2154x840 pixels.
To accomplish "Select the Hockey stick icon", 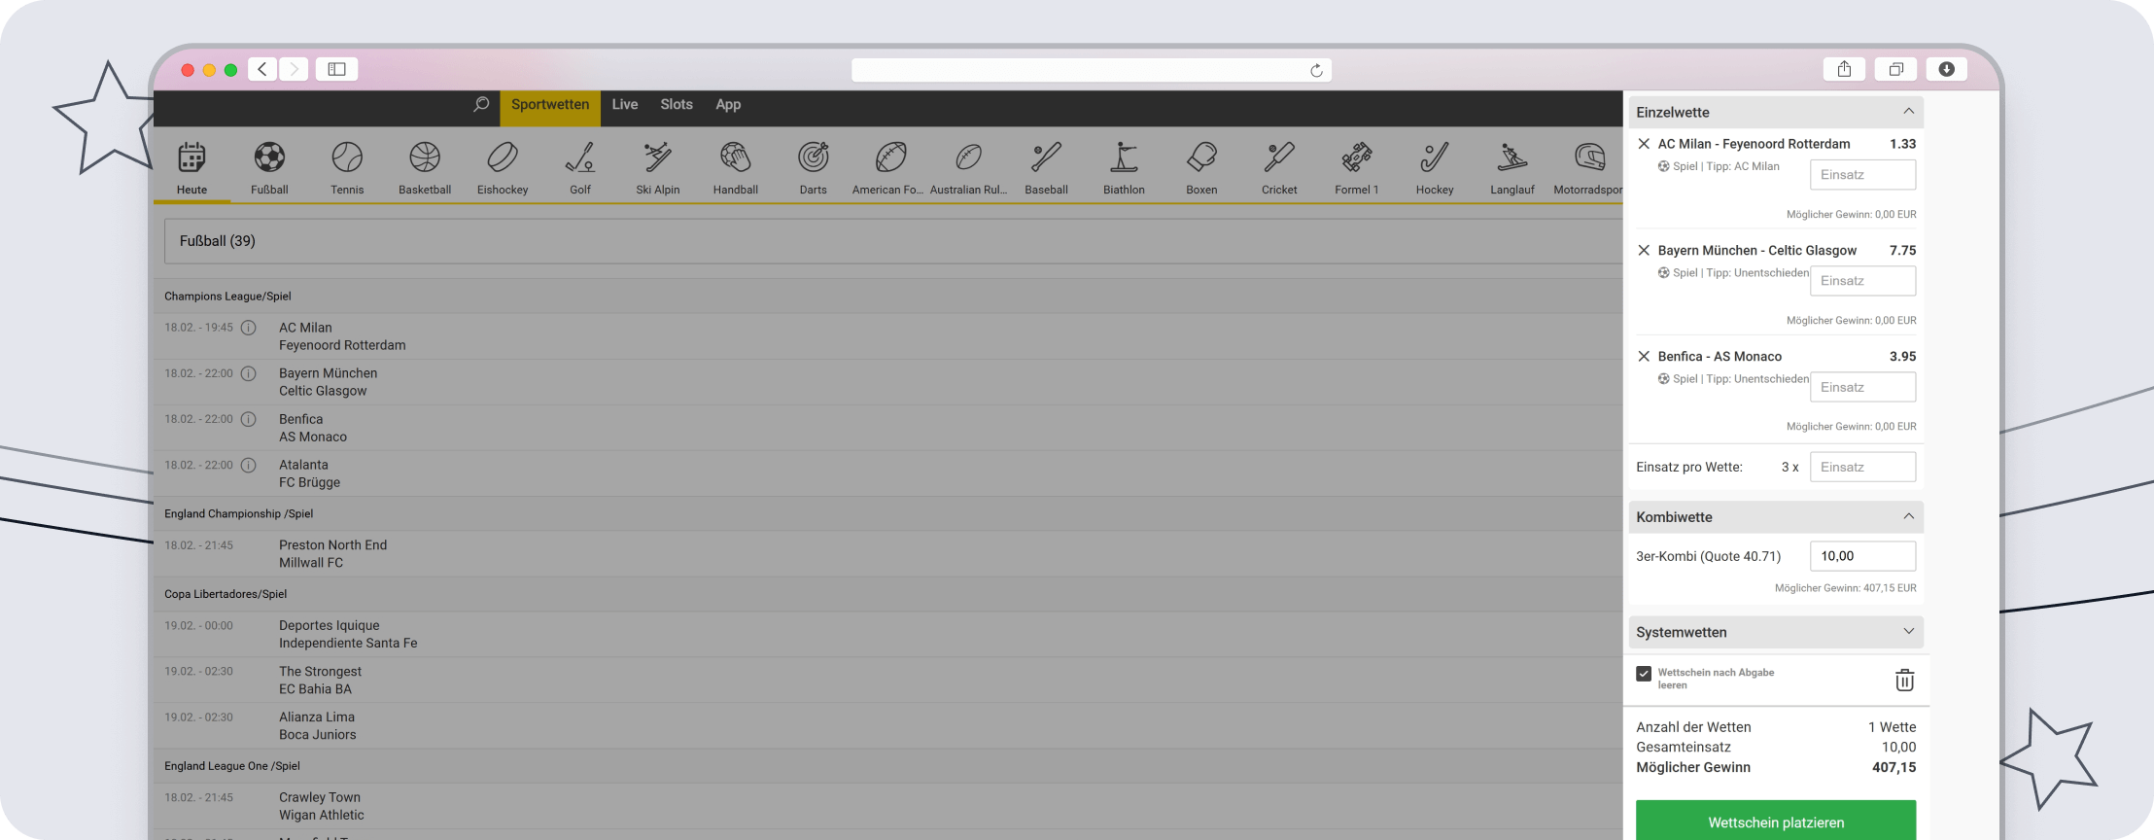I will pyautogui.click(x=1435, y=157).
